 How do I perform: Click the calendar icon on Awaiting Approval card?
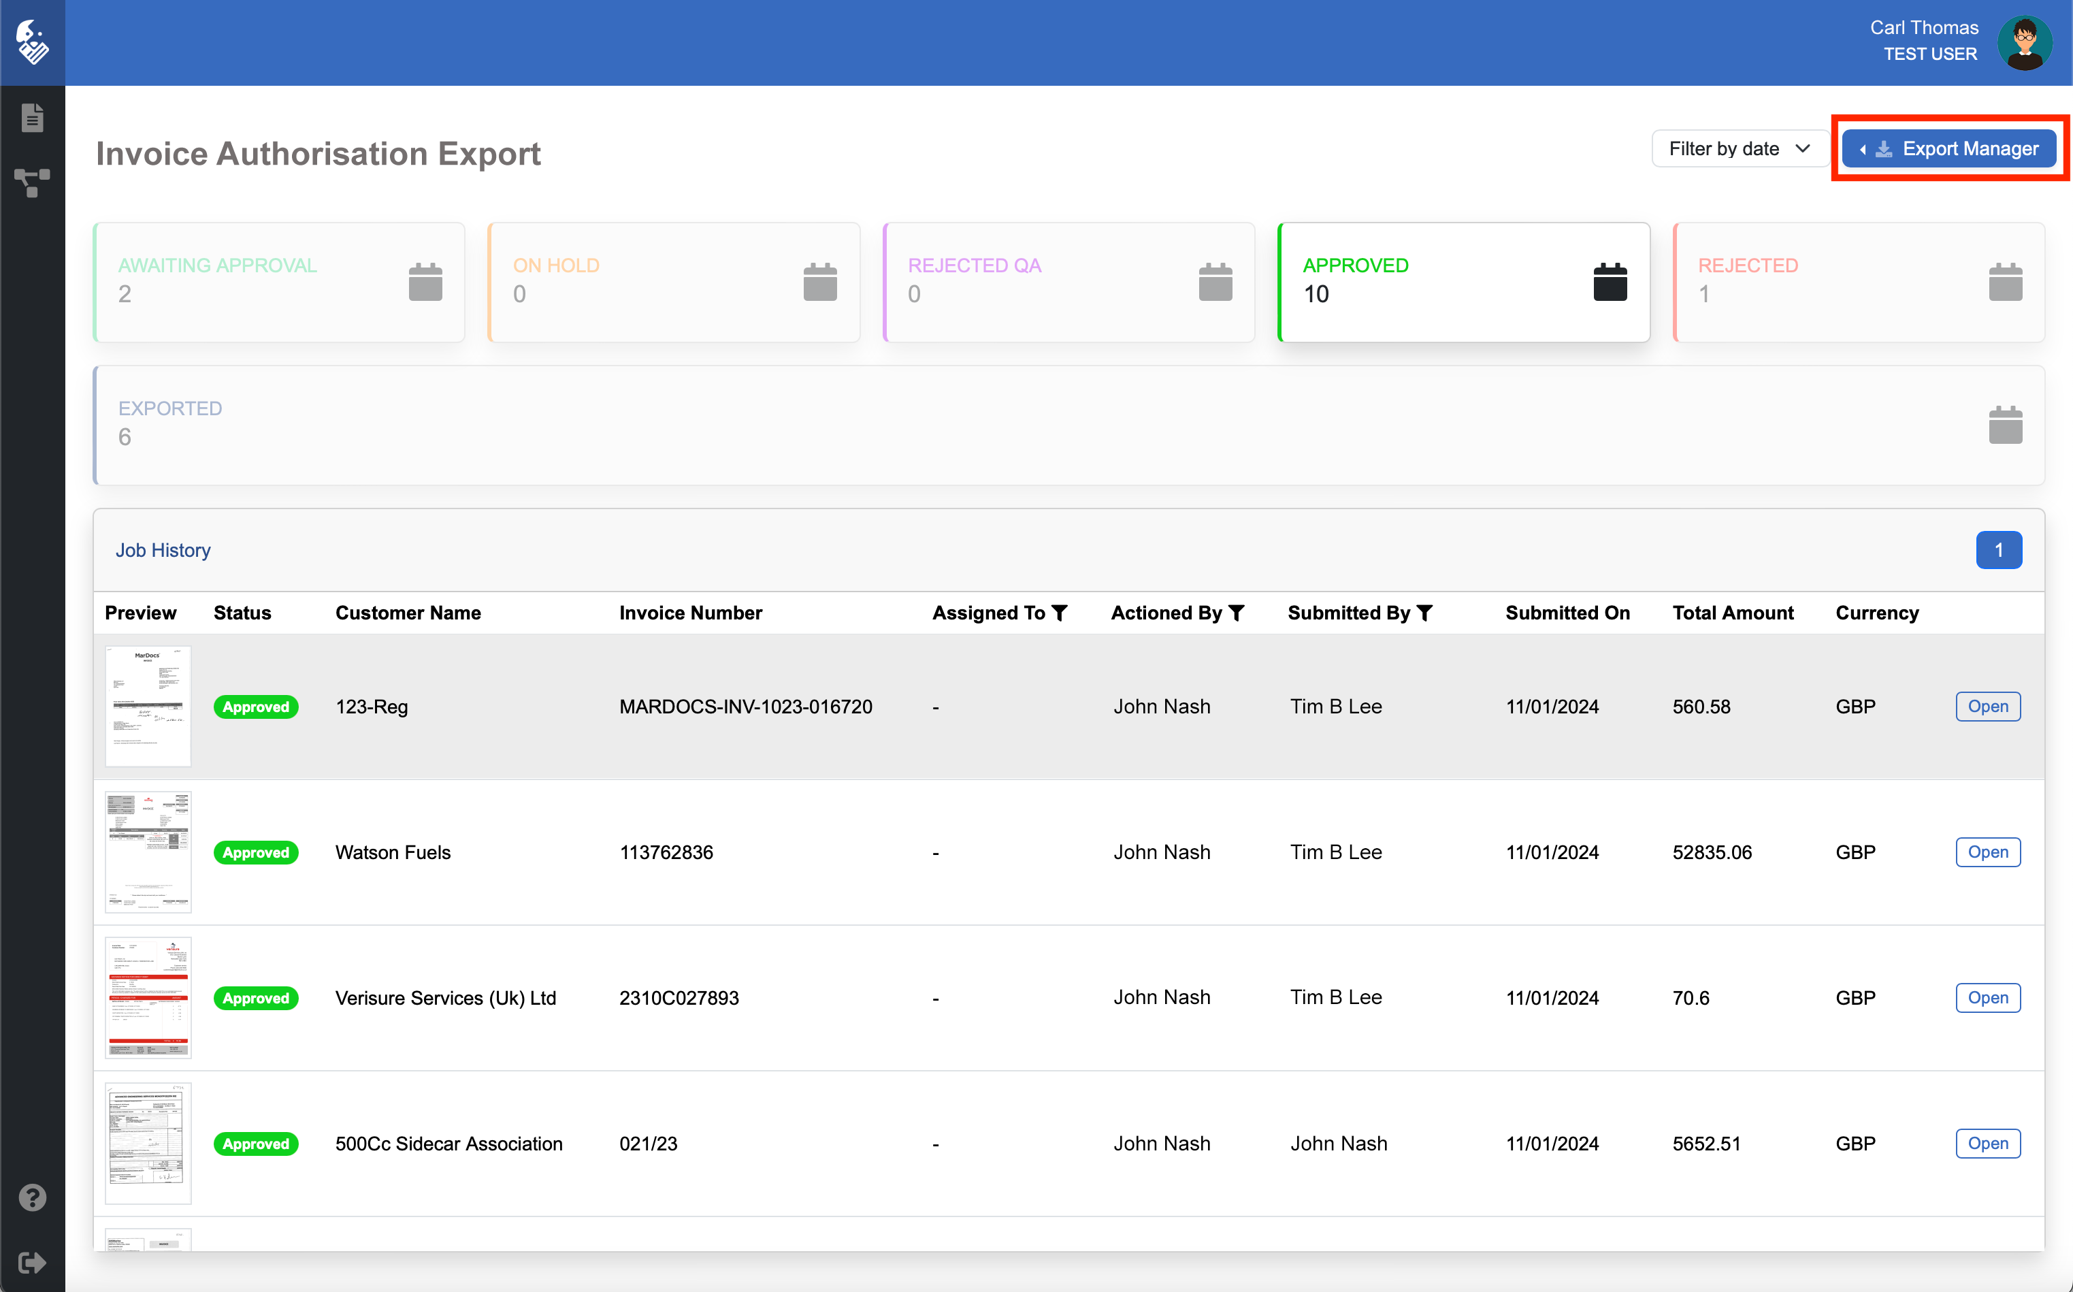coord(425,283)
